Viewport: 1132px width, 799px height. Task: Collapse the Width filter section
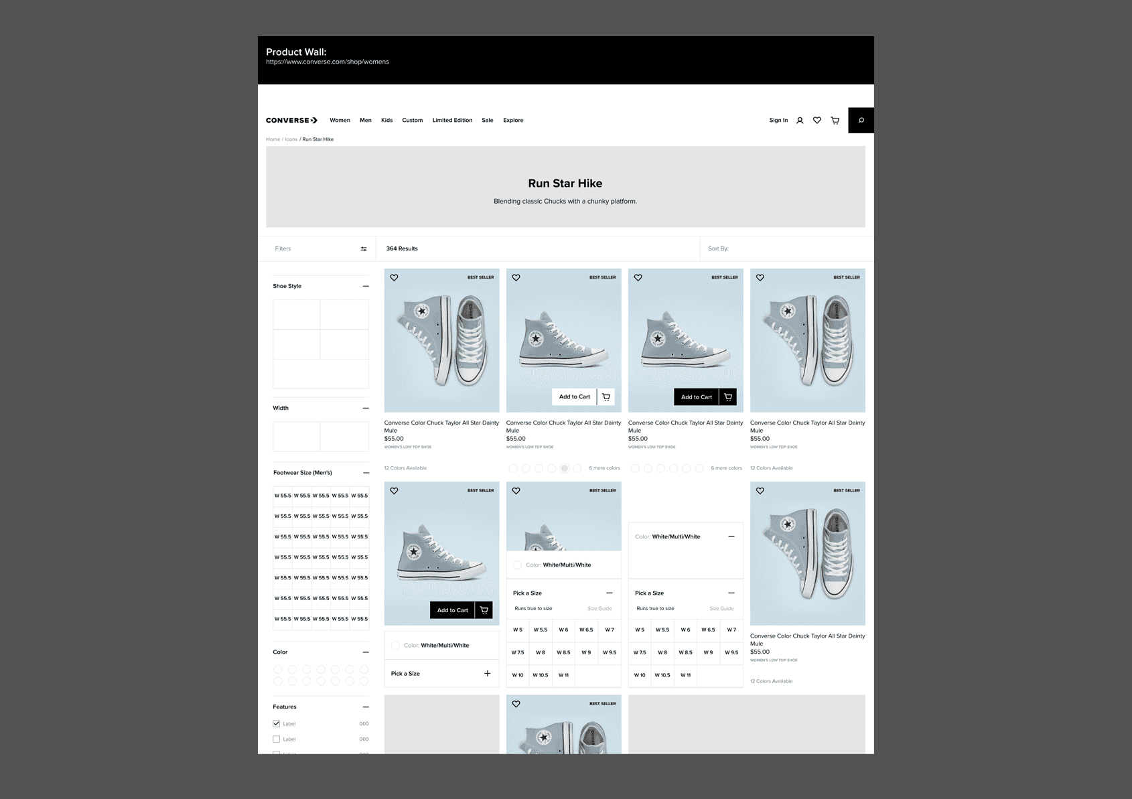coord(366,408)
